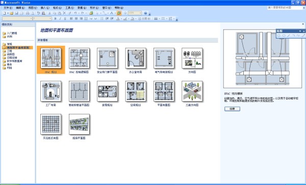Click the Shapes stencil icon in toolbar
306x185 pixels.
pyautogui.click(x=91, y=13)
